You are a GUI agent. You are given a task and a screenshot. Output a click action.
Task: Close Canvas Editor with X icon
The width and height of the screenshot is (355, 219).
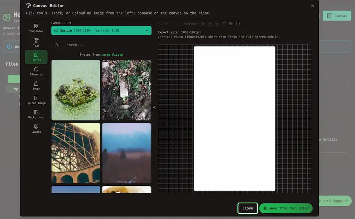click(312, 6)
